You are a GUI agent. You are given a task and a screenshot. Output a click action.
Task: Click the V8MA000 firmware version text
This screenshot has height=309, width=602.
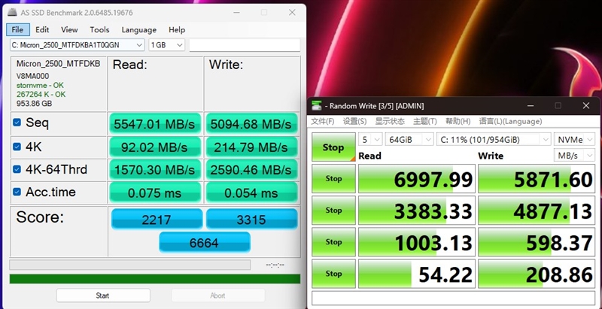(32, 76)
